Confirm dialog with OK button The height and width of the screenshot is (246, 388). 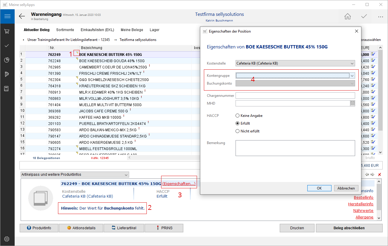(319, 188)
